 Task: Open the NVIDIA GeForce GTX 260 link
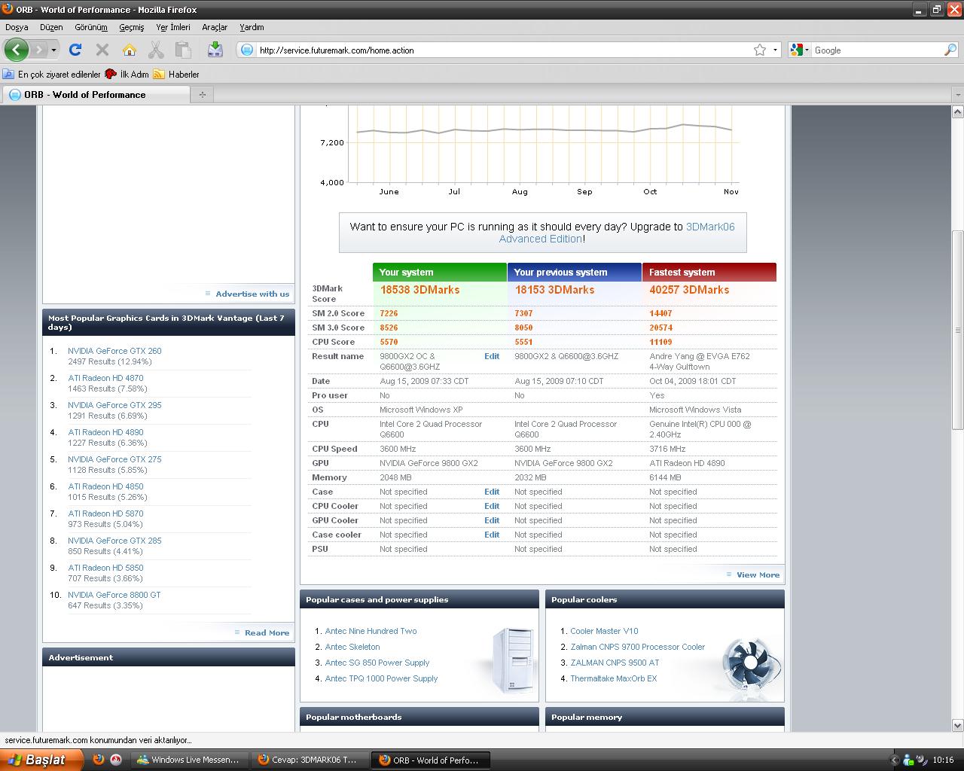tap(114, 351)
